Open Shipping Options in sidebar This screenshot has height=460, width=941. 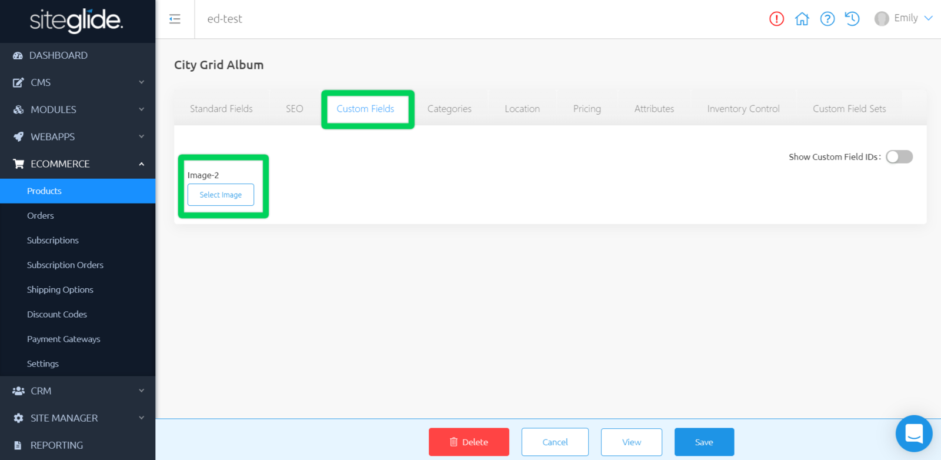coord(60,289)
